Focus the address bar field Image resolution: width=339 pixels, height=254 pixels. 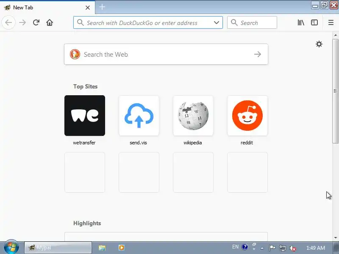148,22
